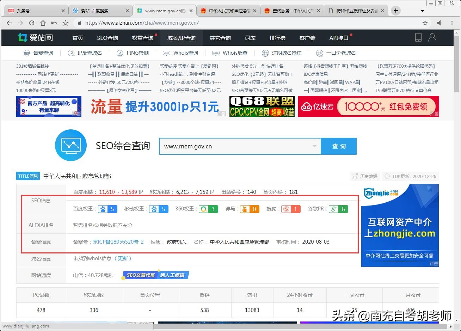Open the 流量提升3000ip banner ad
The height and width of the screenshot is (331, 461).
pos(155,106)
